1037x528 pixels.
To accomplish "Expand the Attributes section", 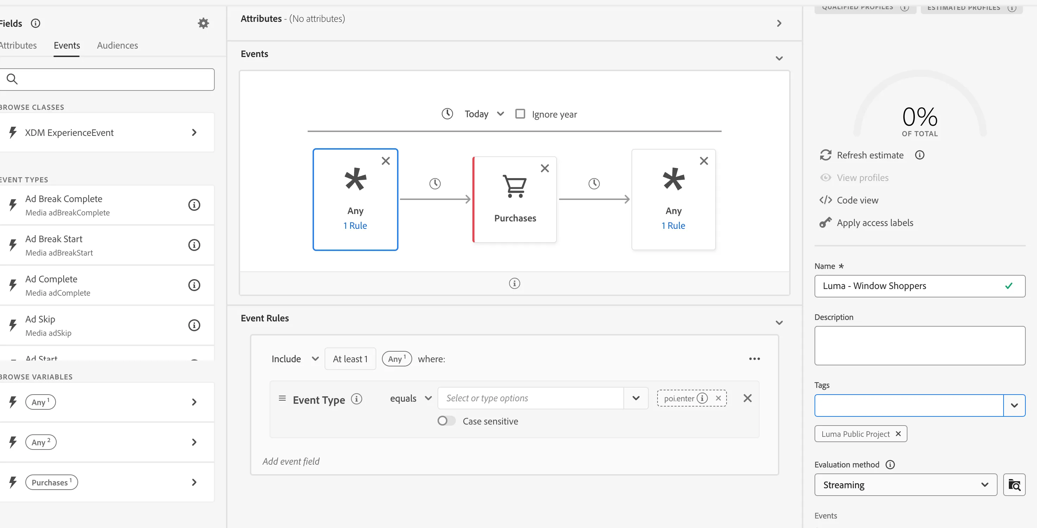I will pyautogui.click(x=779, y=23).
